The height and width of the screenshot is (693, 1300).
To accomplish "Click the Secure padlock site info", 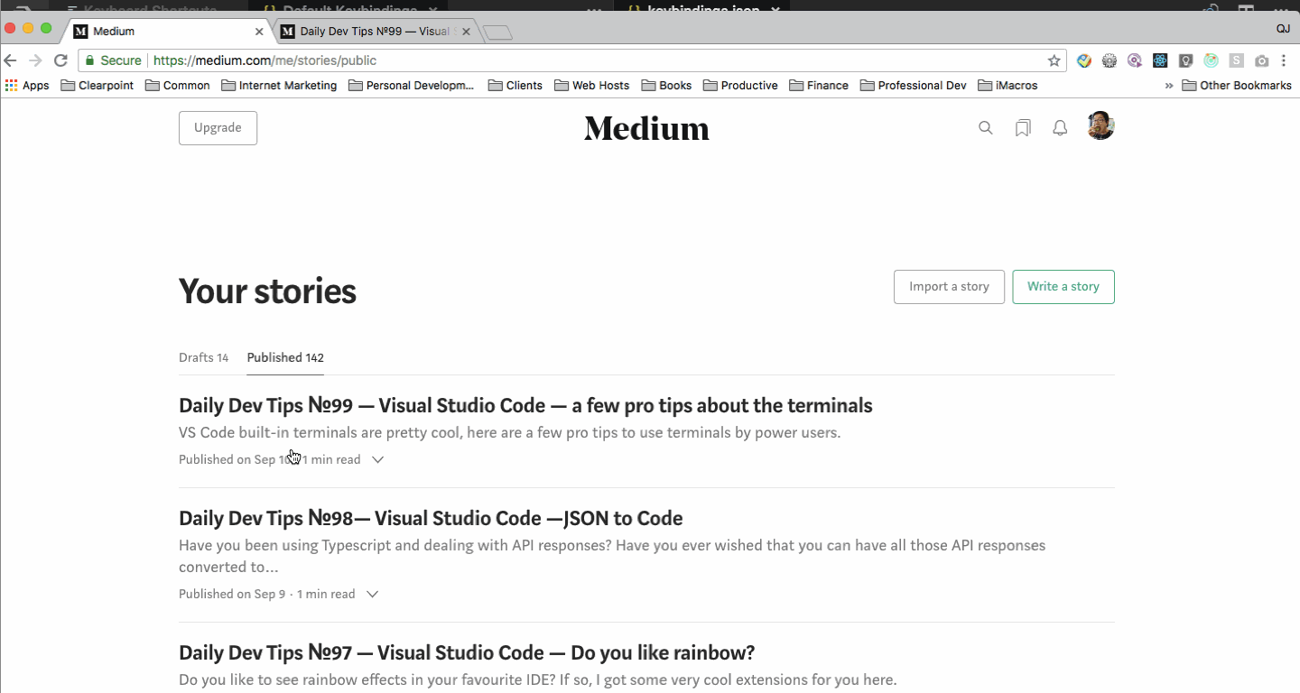I will (x=114, y=60).
